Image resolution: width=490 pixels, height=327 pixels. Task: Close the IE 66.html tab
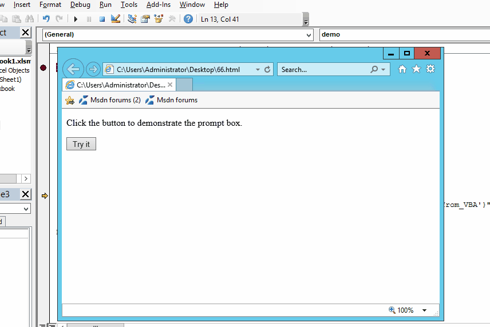click(x=170, y=85)
